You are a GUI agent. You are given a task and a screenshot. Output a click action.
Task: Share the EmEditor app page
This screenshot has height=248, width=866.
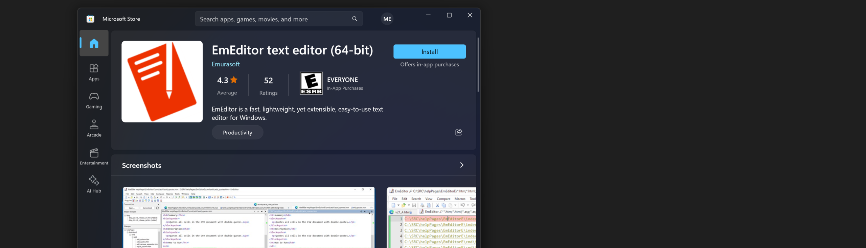(459, 132)
